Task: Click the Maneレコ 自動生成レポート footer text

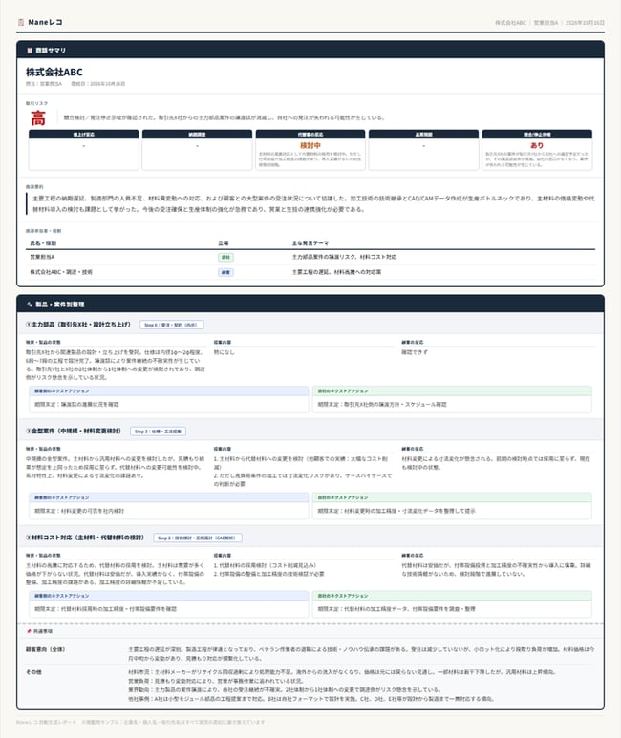Action: point(46,722)
